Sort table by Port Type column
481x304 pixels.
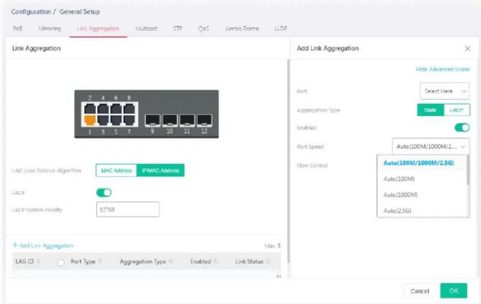click(x=100, y=262)
